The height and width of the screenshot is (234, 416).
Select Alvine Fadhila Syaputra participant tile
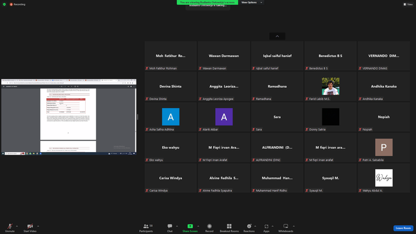224,177
